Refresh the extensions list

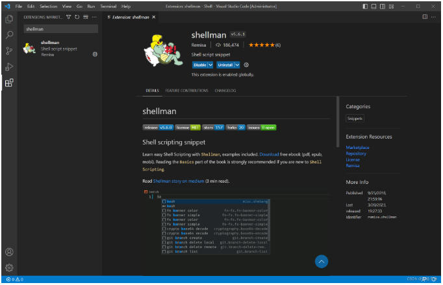77,17
